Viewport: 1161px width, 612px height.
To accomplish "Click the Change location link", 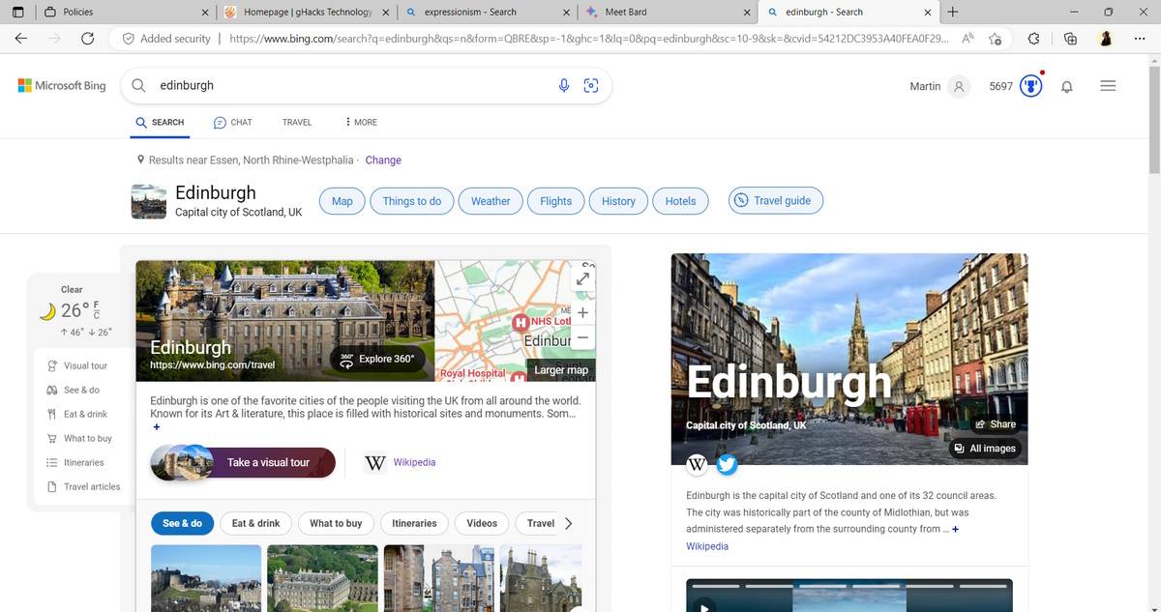I will [383, 160].
